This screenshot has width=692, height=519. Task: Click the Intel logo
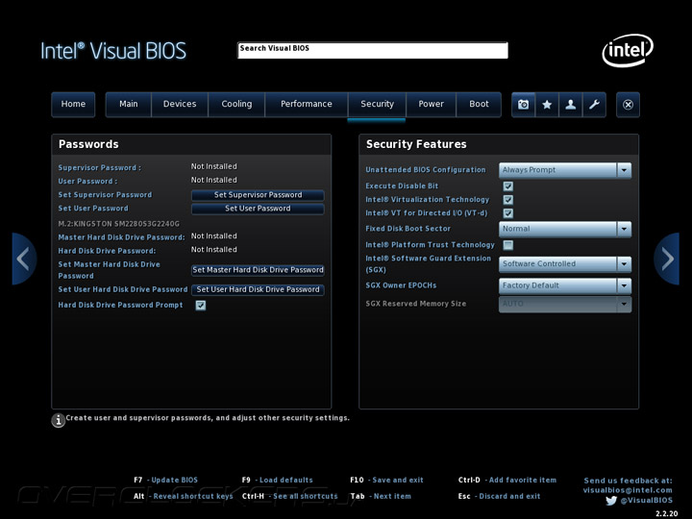[x=628, y=50]
